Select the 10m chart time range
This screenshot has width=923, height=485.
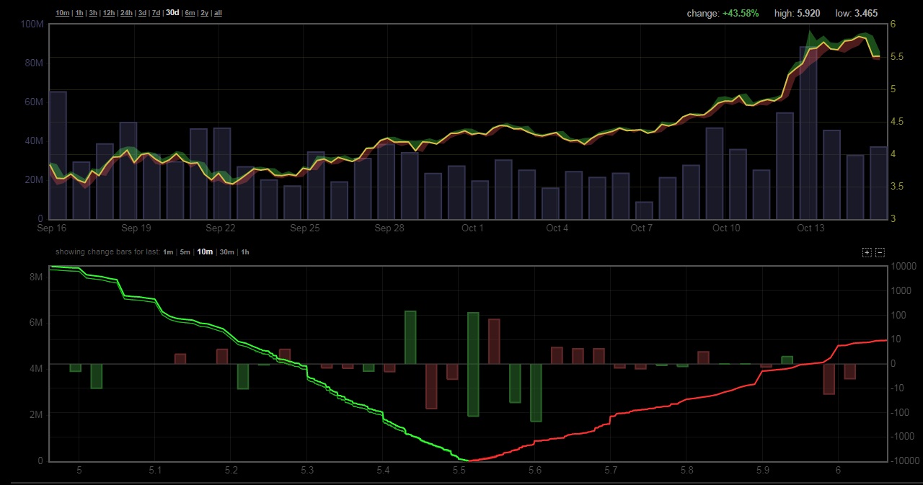[63, 13]
